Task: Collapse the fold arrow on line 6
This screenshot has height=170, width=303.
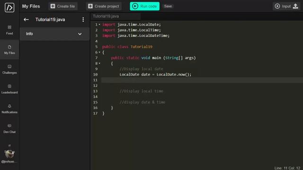Action: [x=99, y=52]
